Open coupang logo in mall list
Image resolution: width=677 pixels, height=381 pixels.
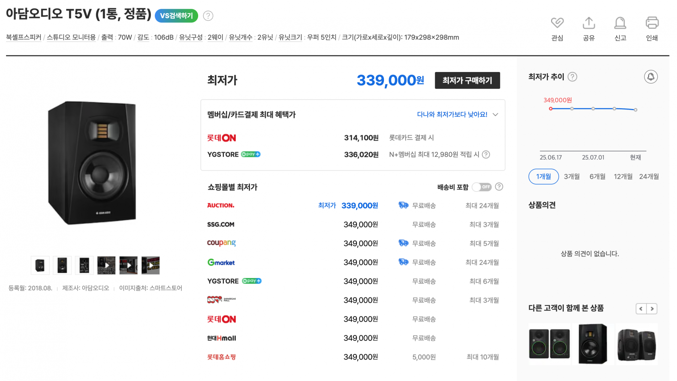point(221,243)
